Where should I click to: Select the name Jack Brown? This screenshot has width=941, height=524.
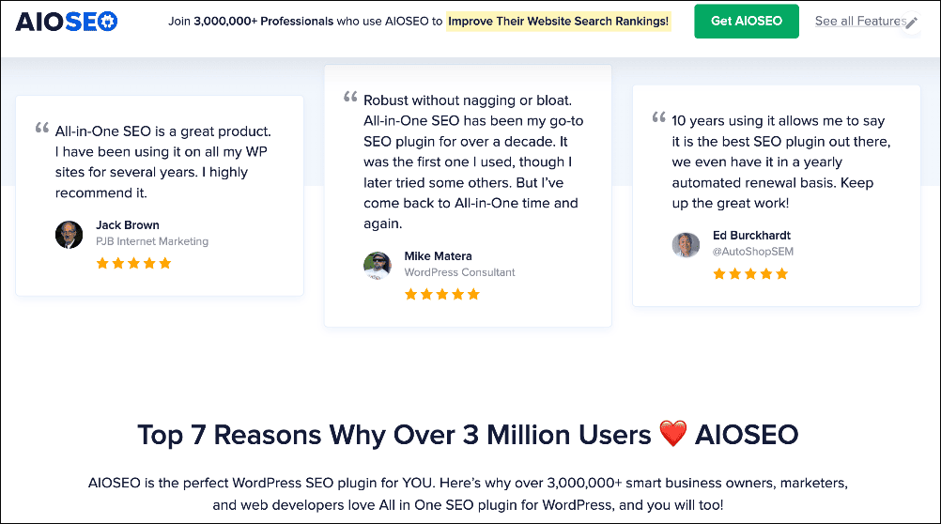tap(127, 225)
